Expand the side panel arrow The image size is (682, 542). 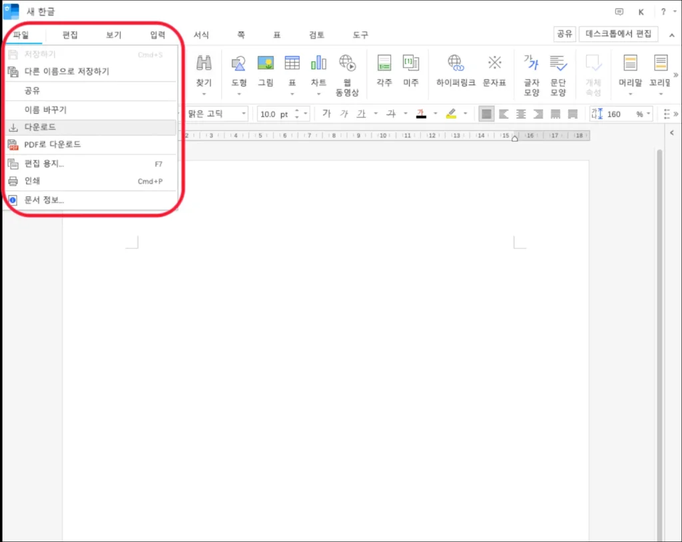(671, 133)
